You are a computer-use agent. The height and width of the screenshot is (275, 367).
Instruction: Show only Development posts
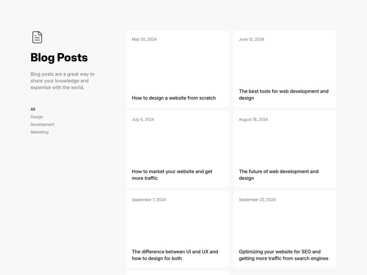[42, 125]
